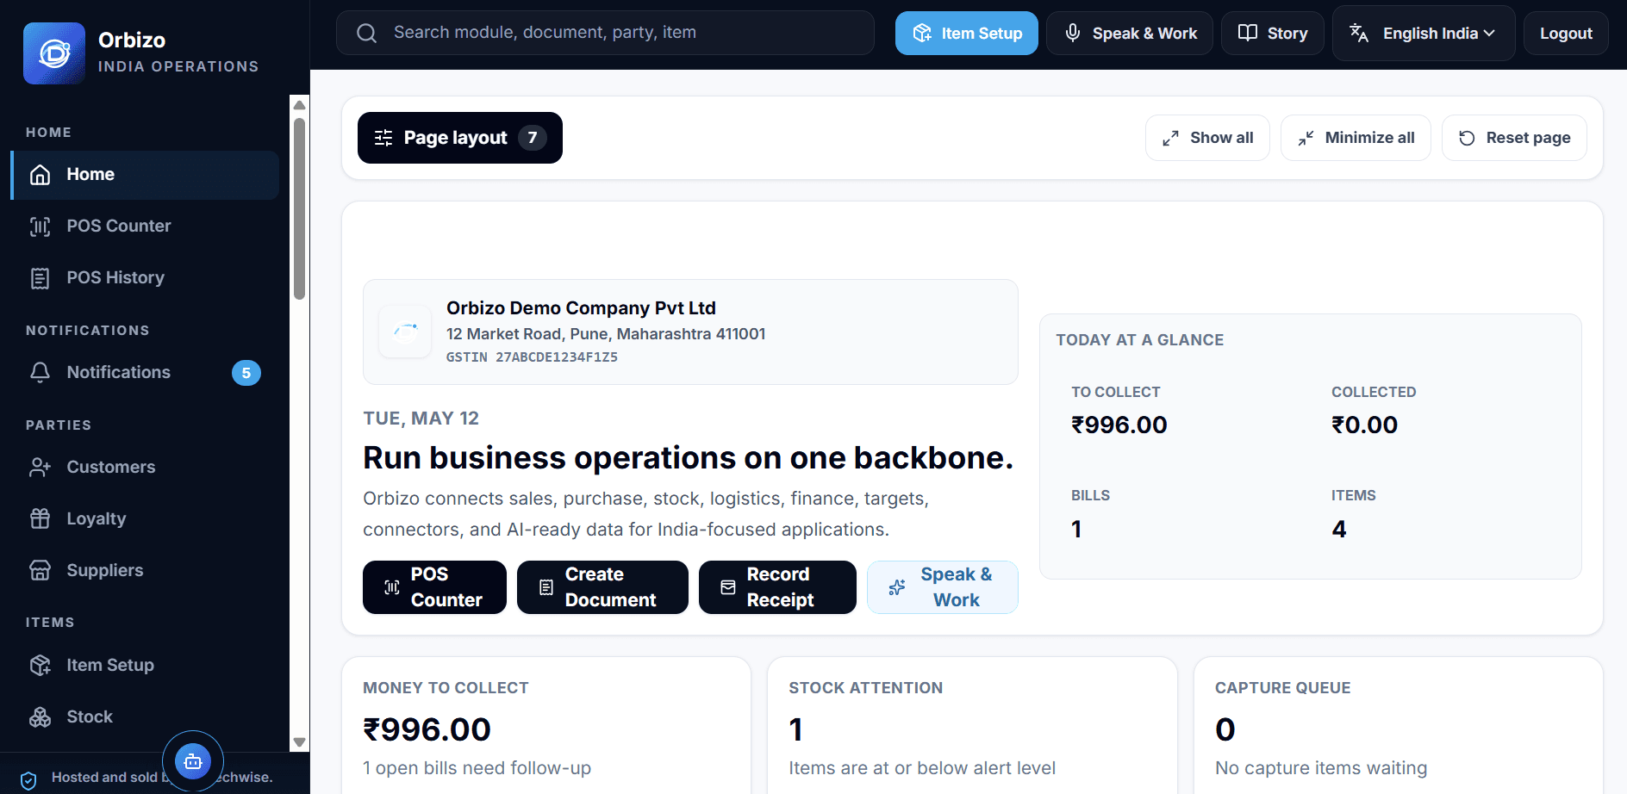Click the Customers person-plus icon
Image resolution: width=1627 pixels, height=794 pixels.
41,467
